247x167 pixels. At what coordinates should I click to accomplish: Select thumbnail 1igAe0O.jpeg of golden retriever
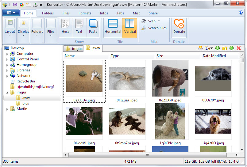pos(213,124)
